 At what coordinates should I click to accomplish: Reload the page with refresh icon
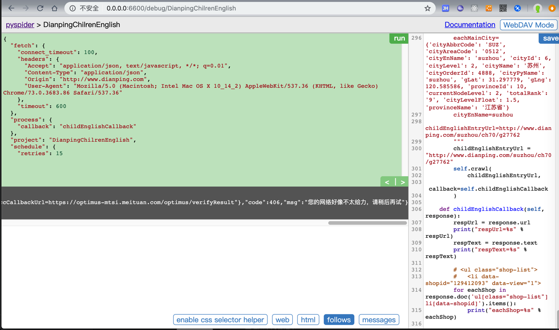(x=40, y=8)
